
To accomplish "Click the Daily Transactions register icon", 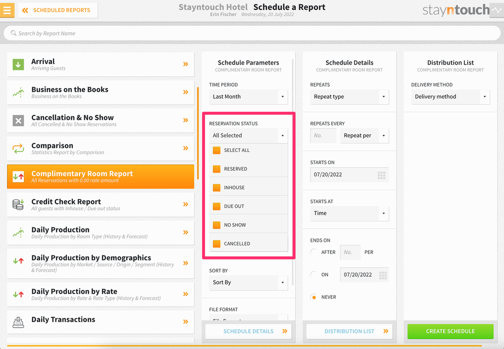I will (18, 322).
